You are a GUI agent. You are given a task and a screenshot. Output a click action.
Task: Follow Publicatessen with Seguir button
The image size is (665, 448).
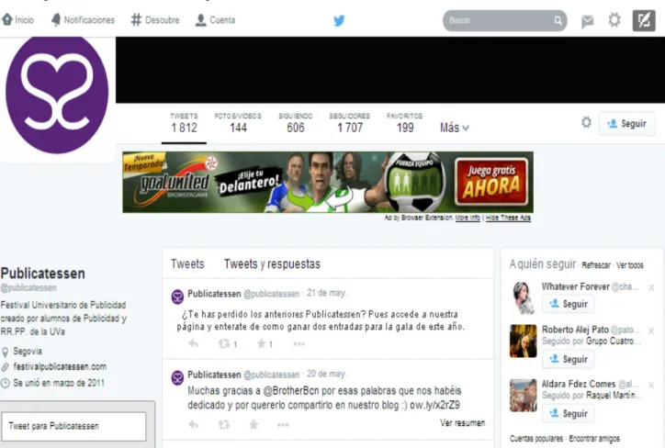[626, 123]
